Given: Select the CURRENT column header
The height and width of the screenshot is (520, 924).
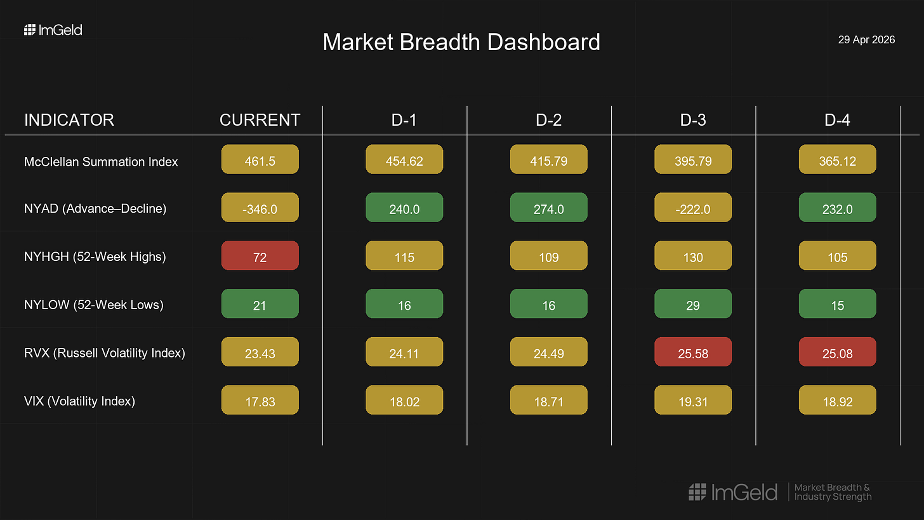Looking at the screenshot, I should 260,120.
